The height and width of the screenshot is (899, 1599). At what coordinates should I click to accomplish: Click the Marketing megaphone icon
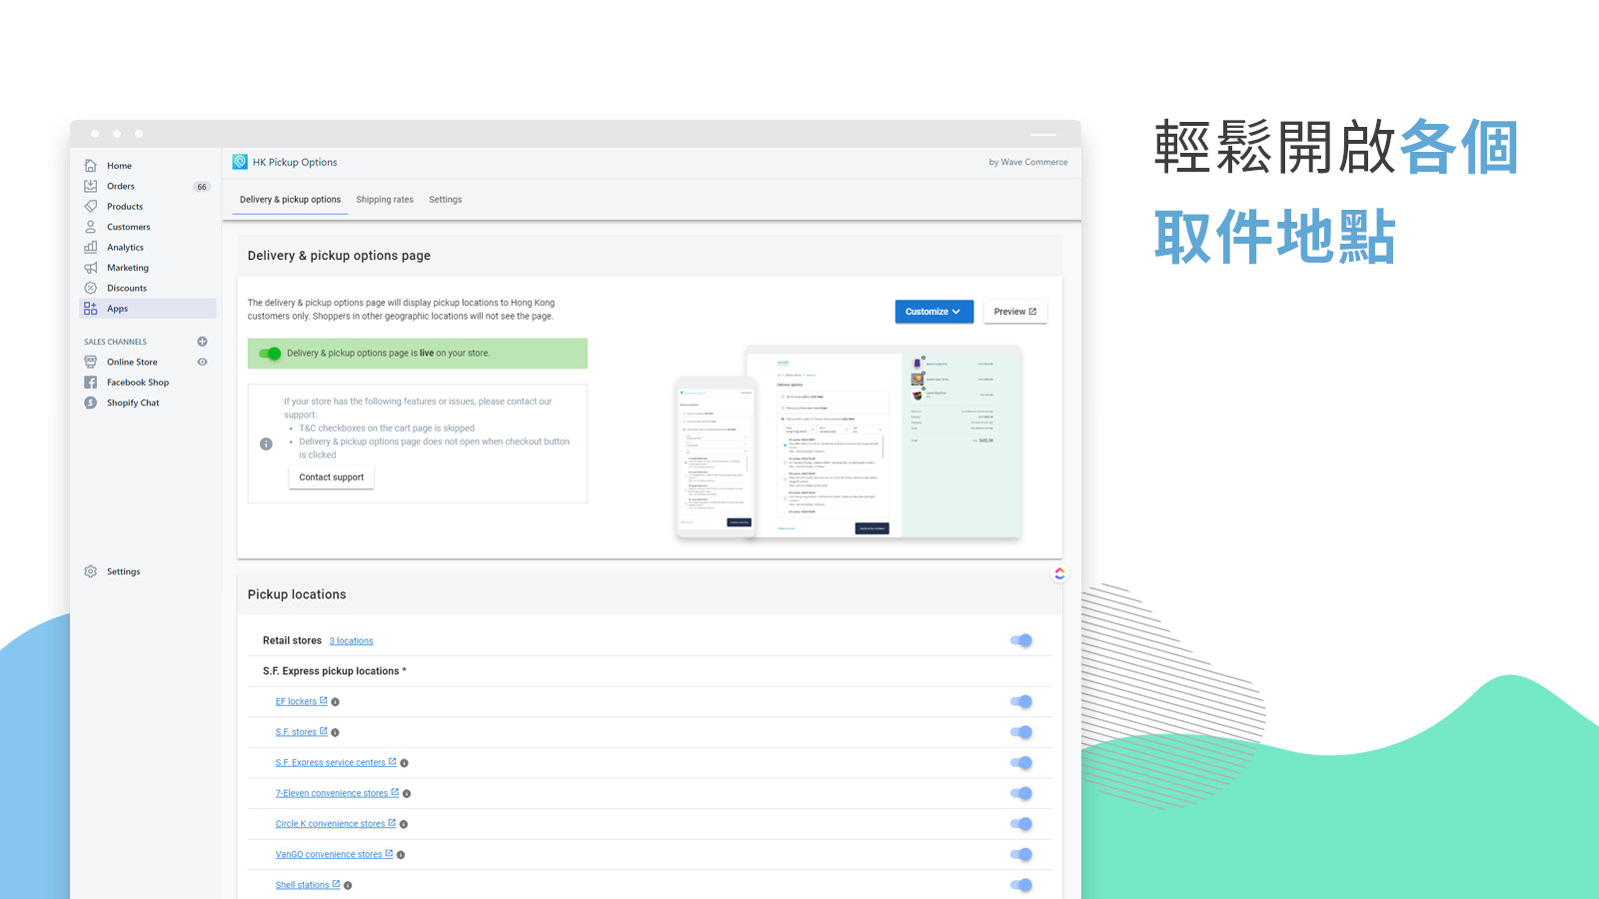(x=91, y=268)
